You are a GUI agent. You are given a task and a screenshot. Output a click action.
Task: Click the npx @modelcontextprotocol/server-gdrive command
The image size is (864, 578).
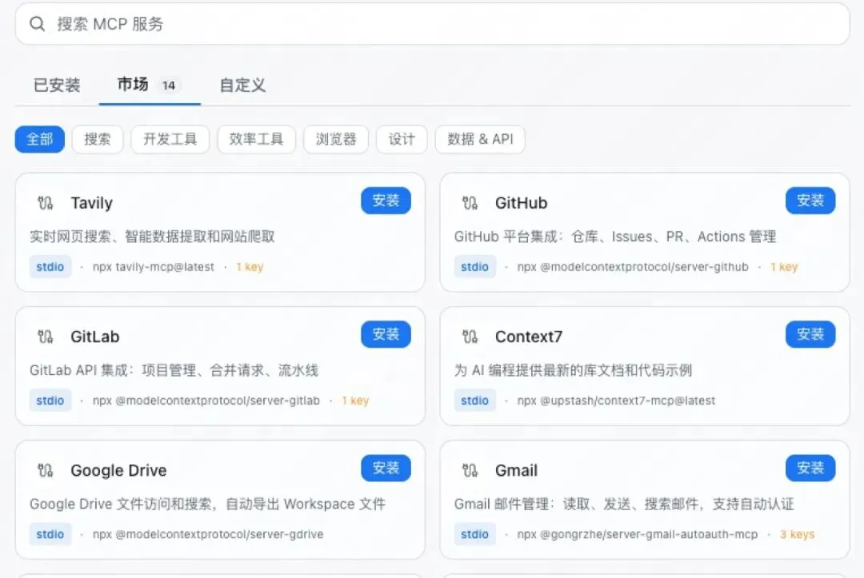pyautogui.click(x=208, y=535)
